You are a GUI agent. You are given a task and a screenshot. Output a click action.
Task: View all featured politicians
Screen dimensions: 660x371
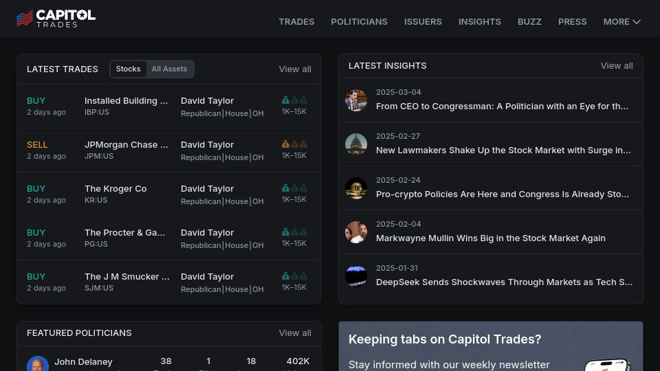pyautogui.click(x=295, y=333)
